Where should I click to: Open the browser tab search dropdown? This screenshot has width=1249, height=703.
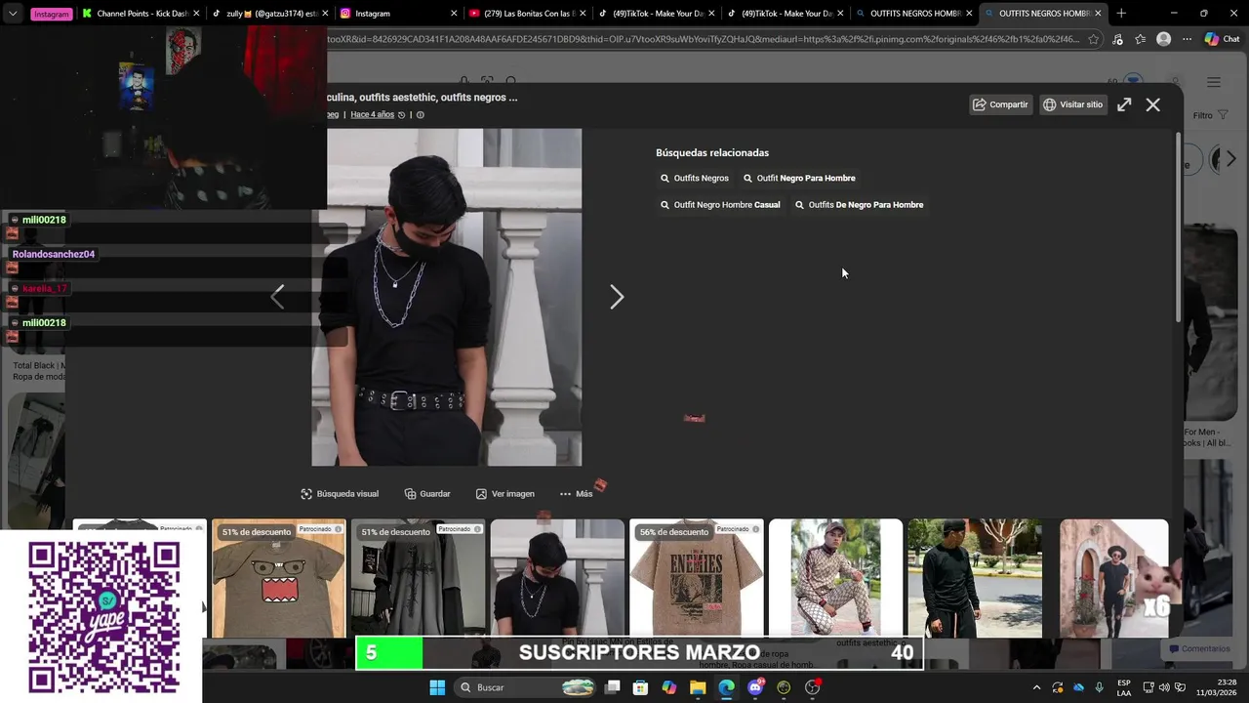click(x=13, y=14)
